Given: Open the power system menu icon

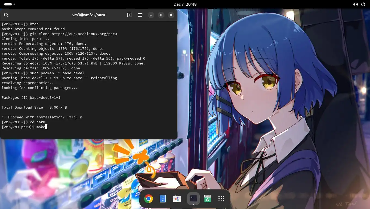Looking at the screenshot, I should pyautogui.click(x=363, y=4).
